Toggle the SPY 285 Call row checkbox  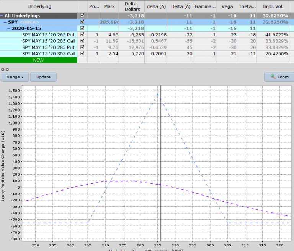pyautogui.click(x=82, y=41)
